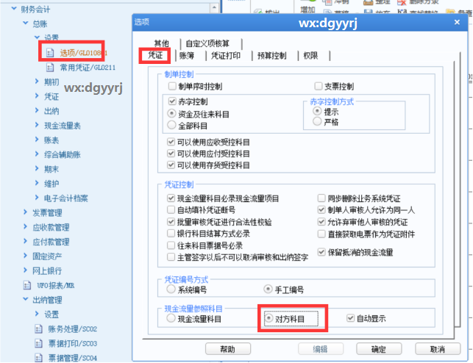Expand the 期初 tree node
The image size is (473, 363).
tap(38, 82)
